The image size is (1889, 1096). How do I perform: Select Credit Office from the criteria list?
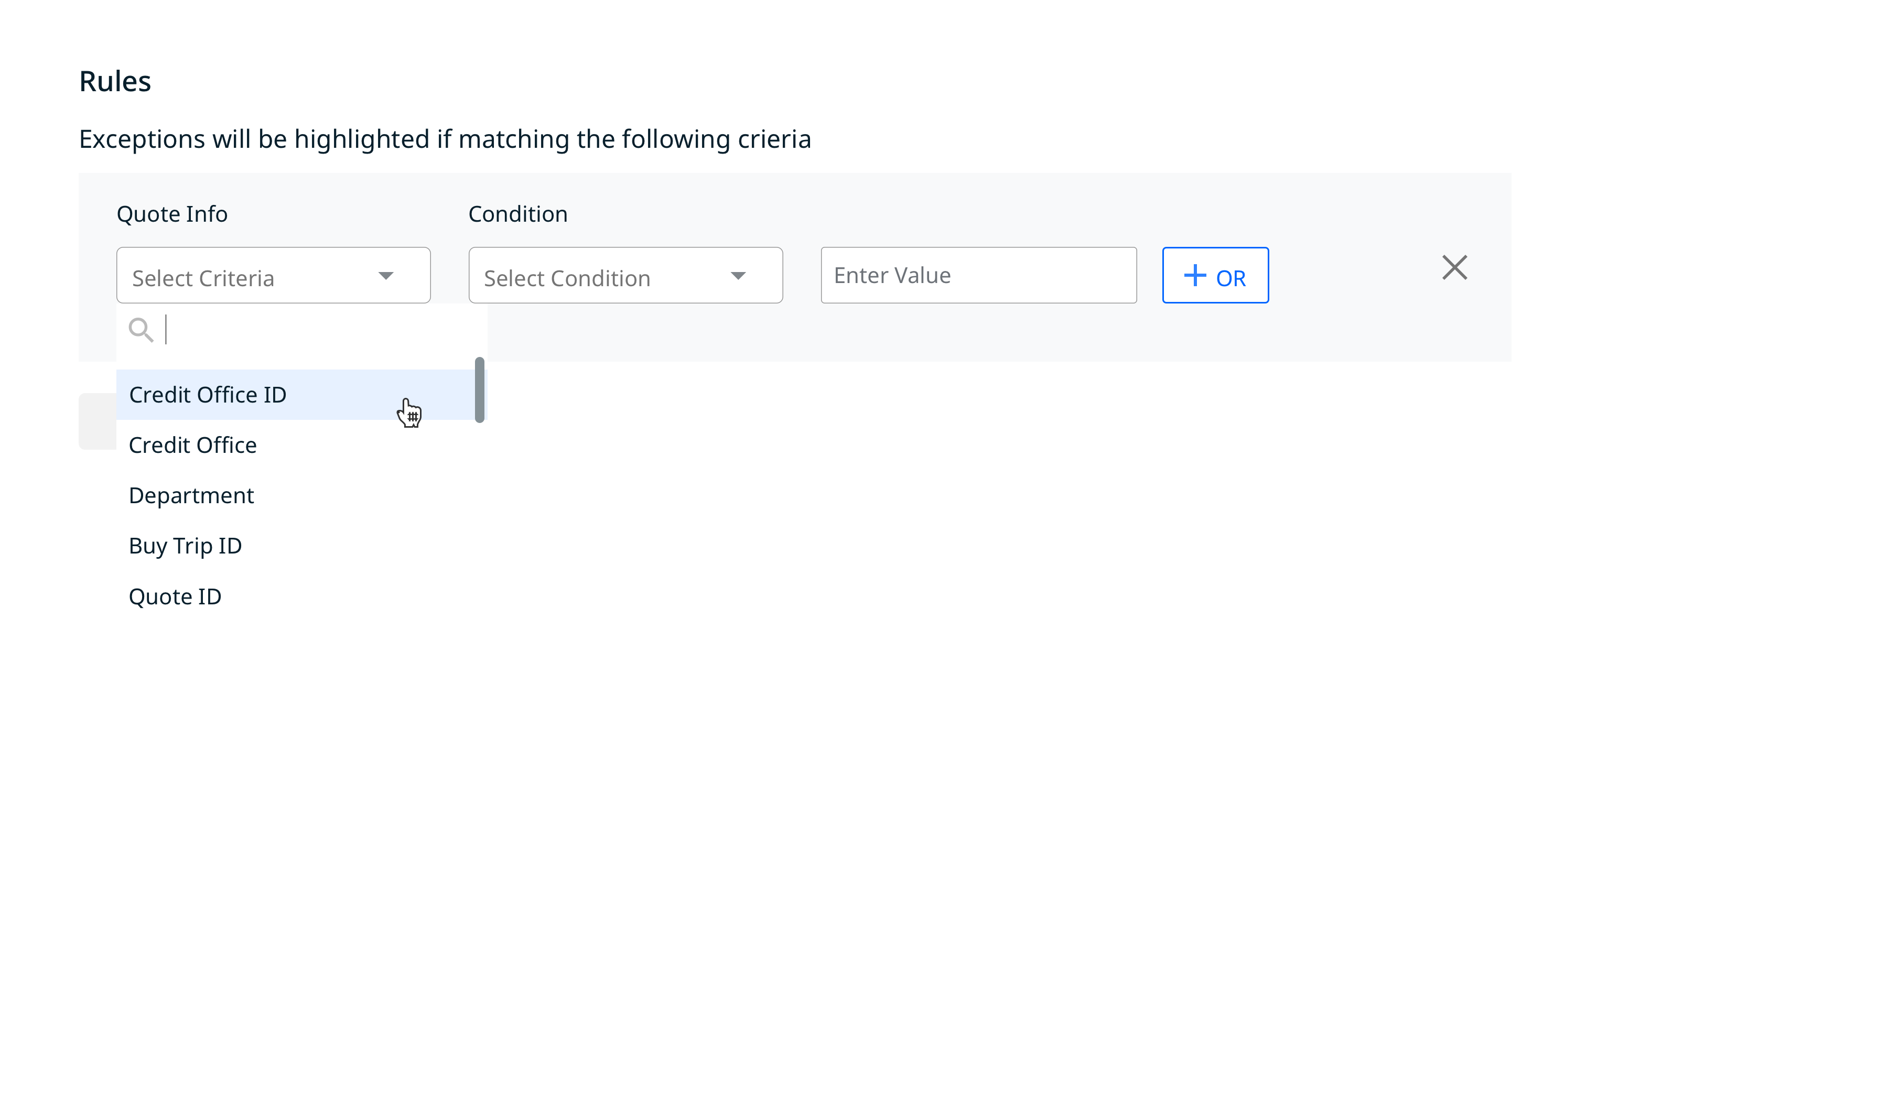(192, 444)
